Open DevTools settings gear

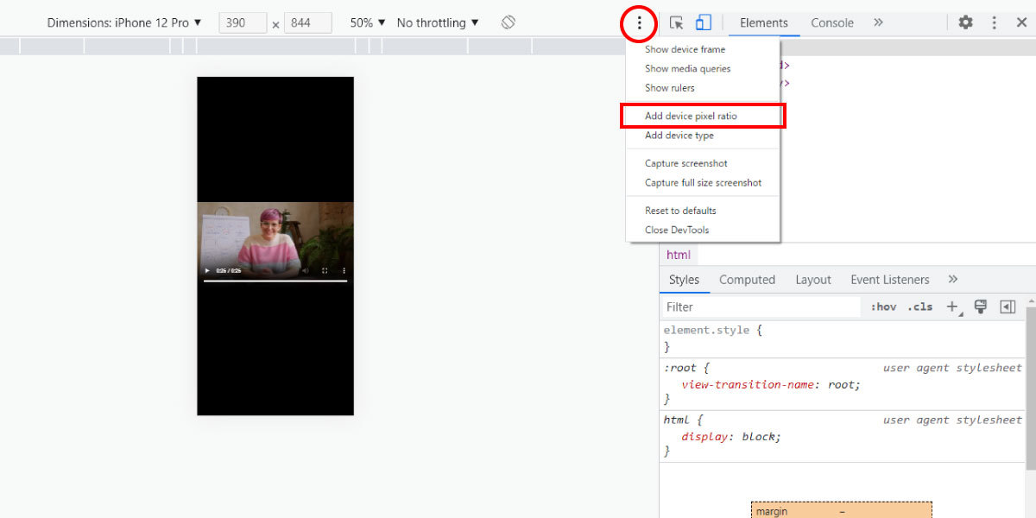[966, 22]
